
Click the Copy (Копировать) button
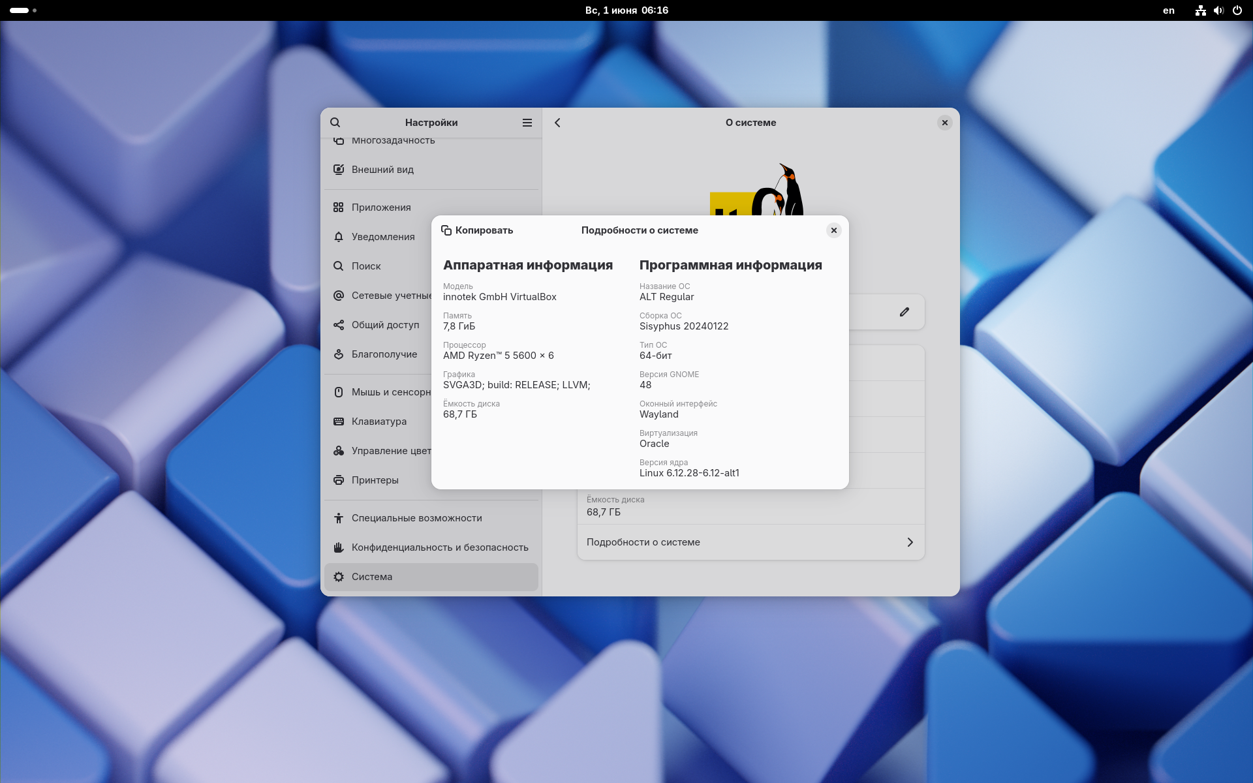[x=477, y=230]
